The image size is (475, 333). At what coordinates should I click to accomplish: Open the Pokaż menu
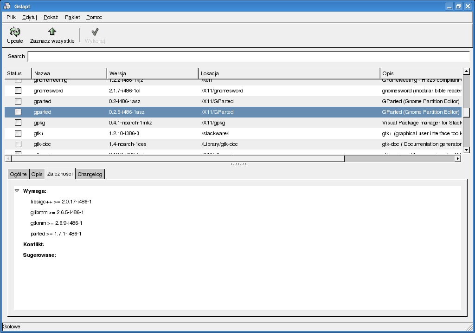pos(51,17)
